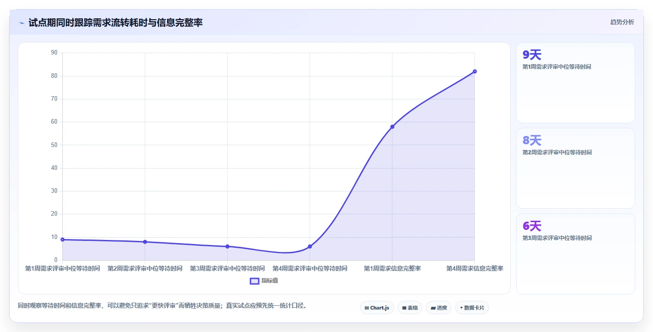This screenshot has width=653, height=332.
Task: Toggle the 指标值 legend item
Action: 264,281
